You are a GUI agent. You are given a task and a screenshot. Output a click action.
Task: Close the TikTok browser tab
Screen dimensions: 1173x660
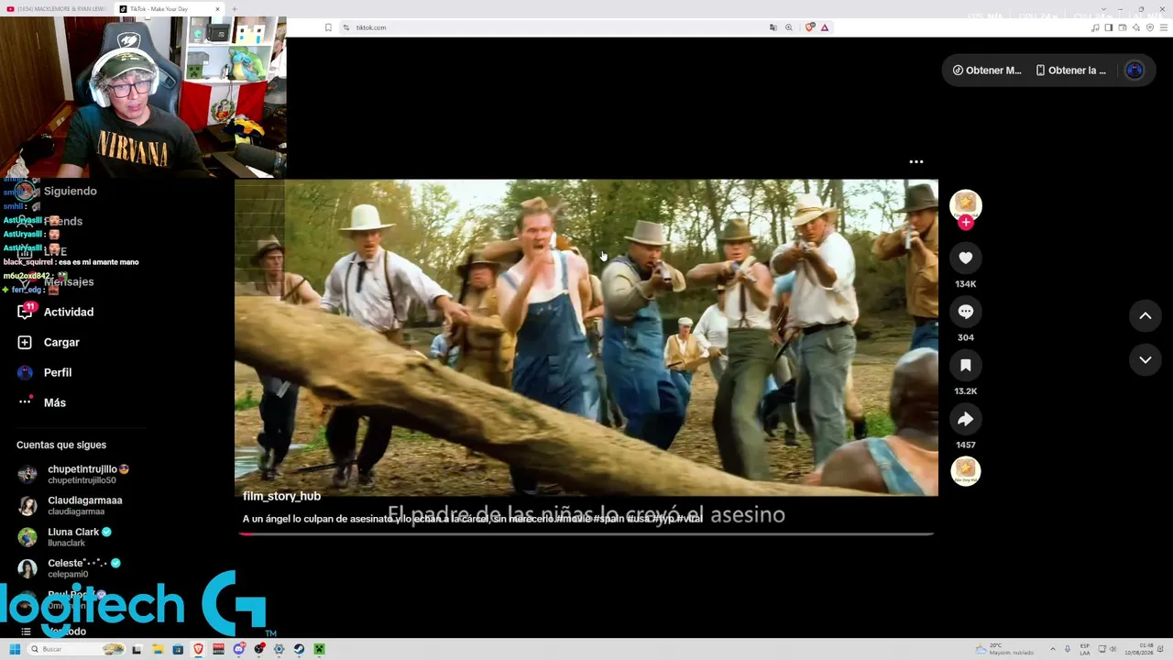(x=218, y=9)
